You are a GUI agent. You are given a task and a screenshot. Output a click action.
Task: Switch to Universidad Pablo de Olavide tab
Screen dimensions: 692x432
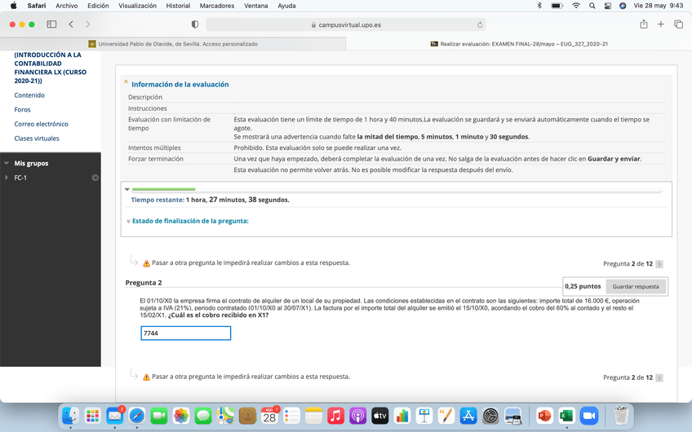pyautogui.click(x=173, y=44)
